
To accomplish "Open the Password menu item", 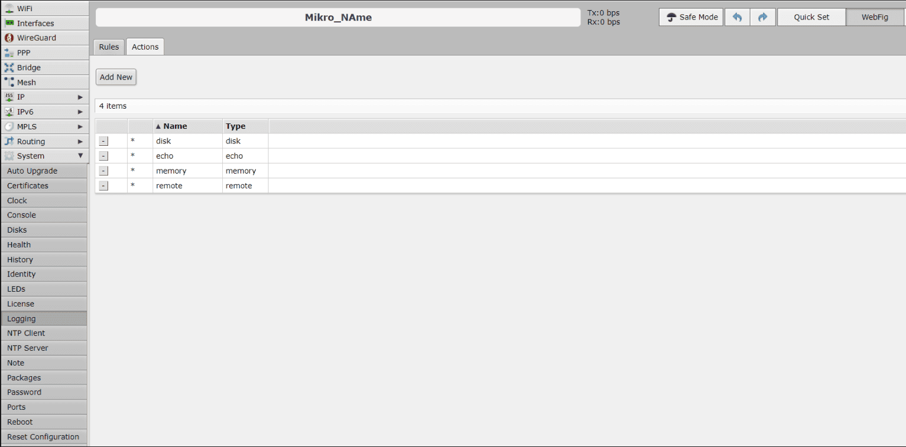I will tap(44, 392).
